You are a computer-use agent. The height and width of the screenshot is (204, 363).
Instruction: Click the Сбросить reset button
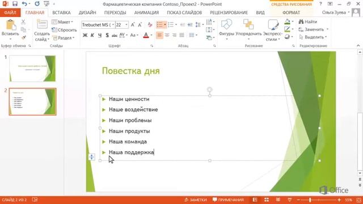click(64, 30)
